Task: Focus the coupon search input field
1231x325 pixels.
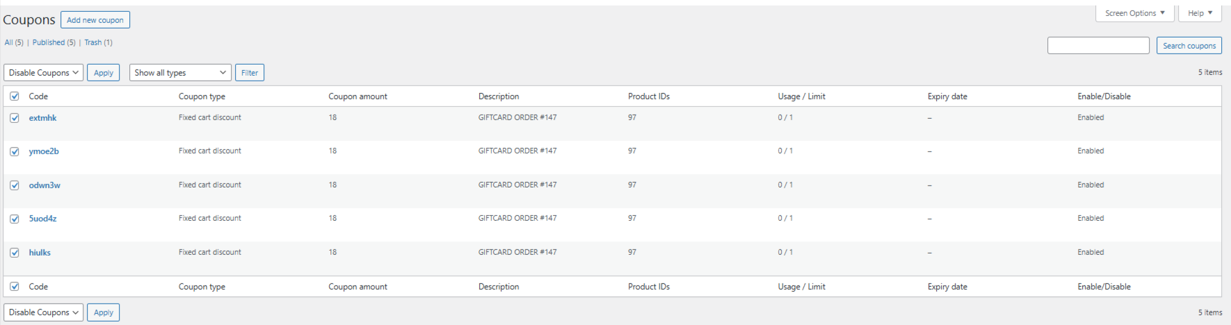Action: click(x=1098, y=46)
